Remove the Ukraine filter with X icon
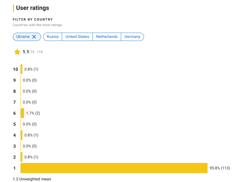The height and width of the screenshot is (182, 239). tap(34, 37)
